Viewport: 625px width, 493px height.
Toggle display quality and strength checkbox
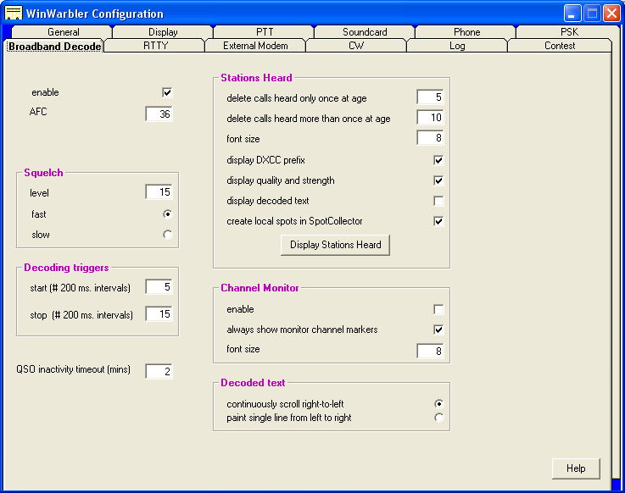pos(438,180)
